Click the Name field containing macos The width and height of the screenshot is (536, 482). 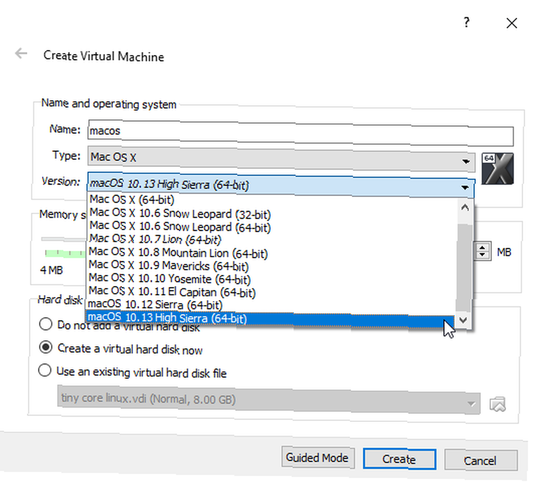coord(301,132)
